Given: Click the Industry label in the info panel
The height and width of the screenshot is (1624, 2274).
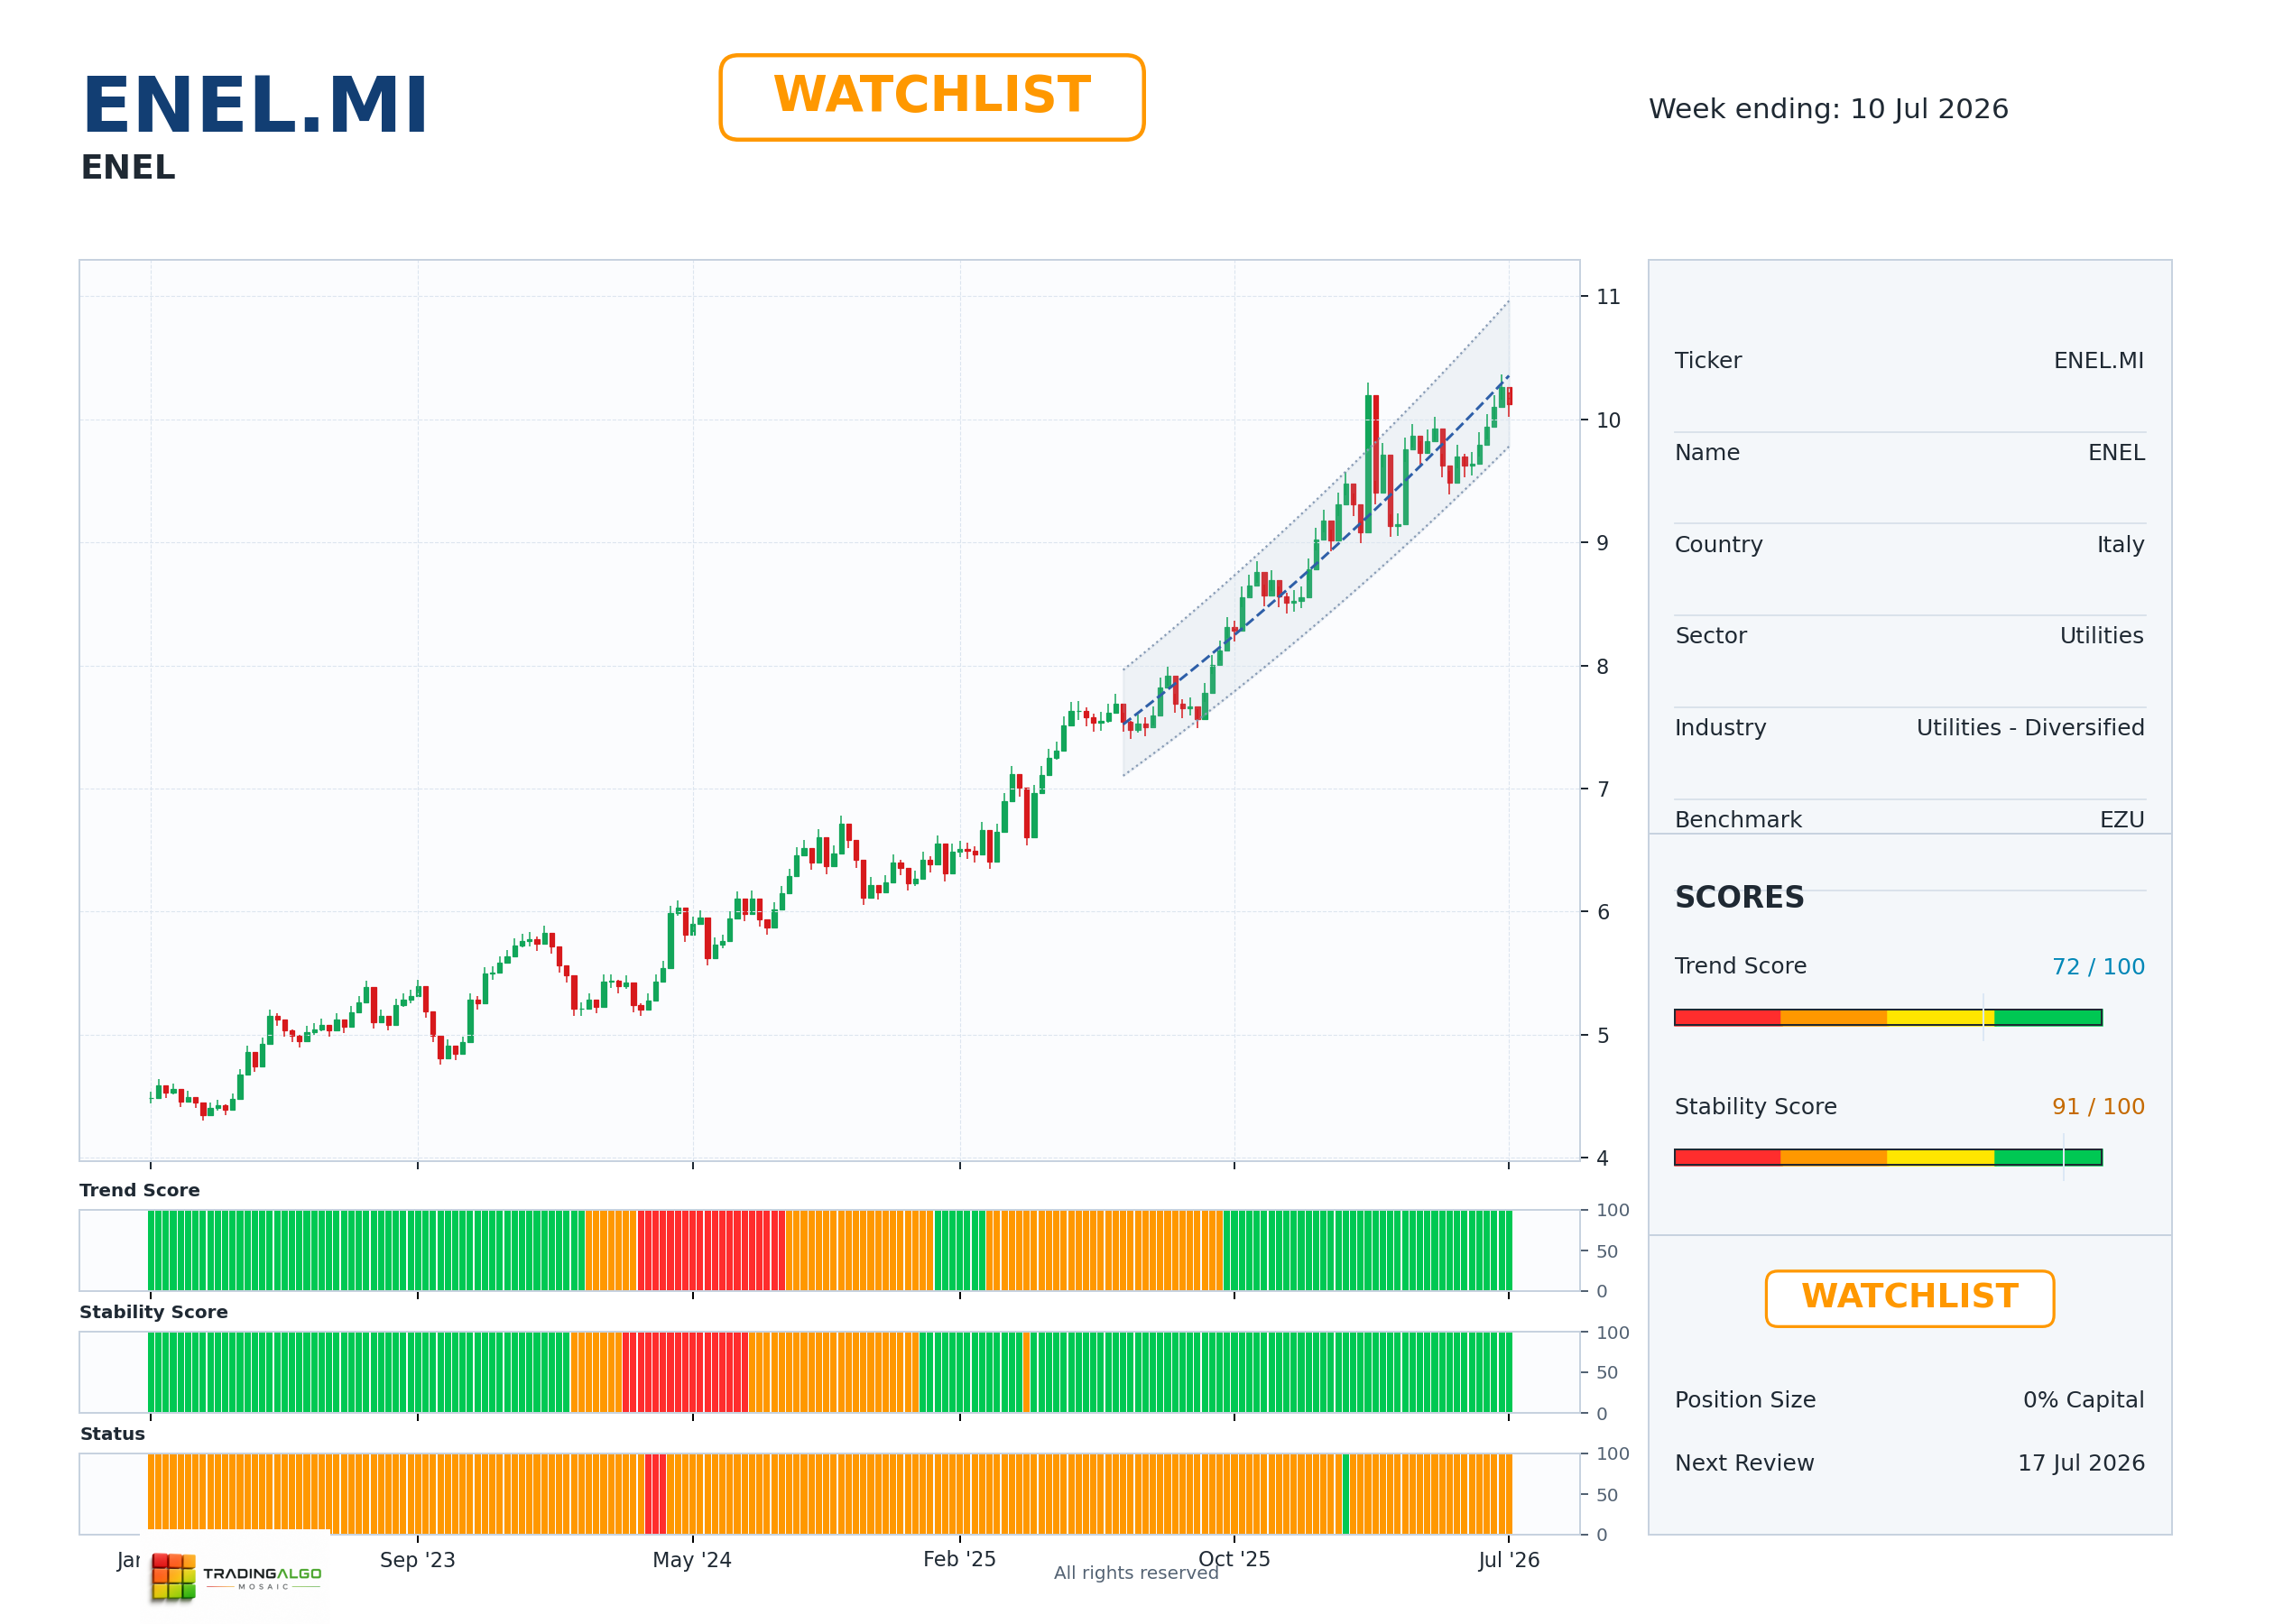Looking at the screenshot, I should (x=1720, y=727).
